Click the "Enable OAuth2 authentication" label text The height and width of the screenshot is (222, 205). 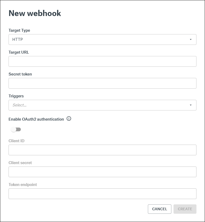[x=36, y=119]
